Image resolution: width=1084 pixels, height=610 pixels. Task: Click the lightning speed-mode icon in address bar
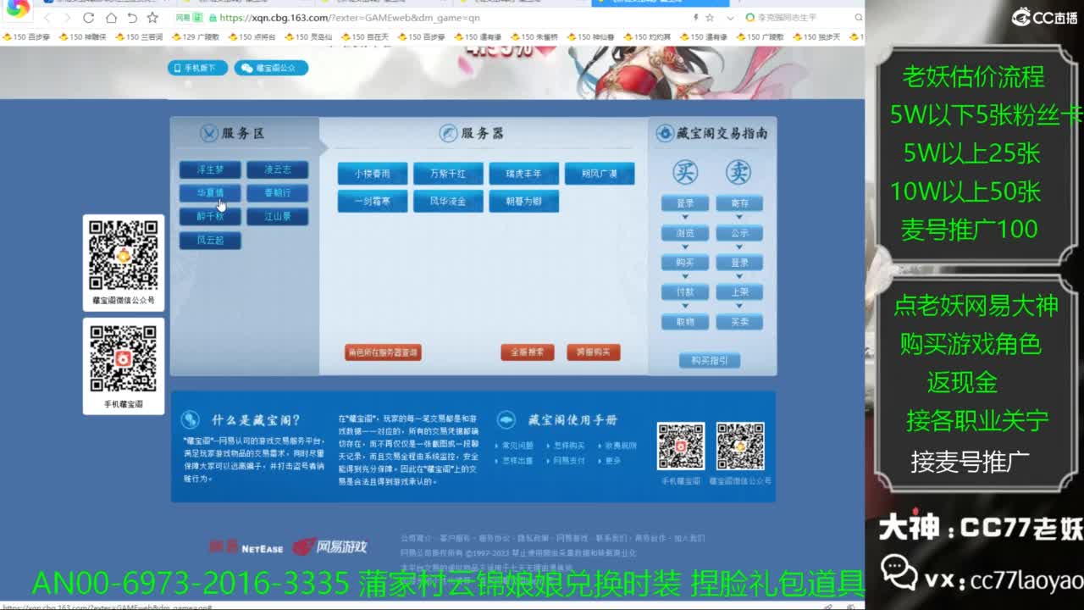click(x=696, y=18)
